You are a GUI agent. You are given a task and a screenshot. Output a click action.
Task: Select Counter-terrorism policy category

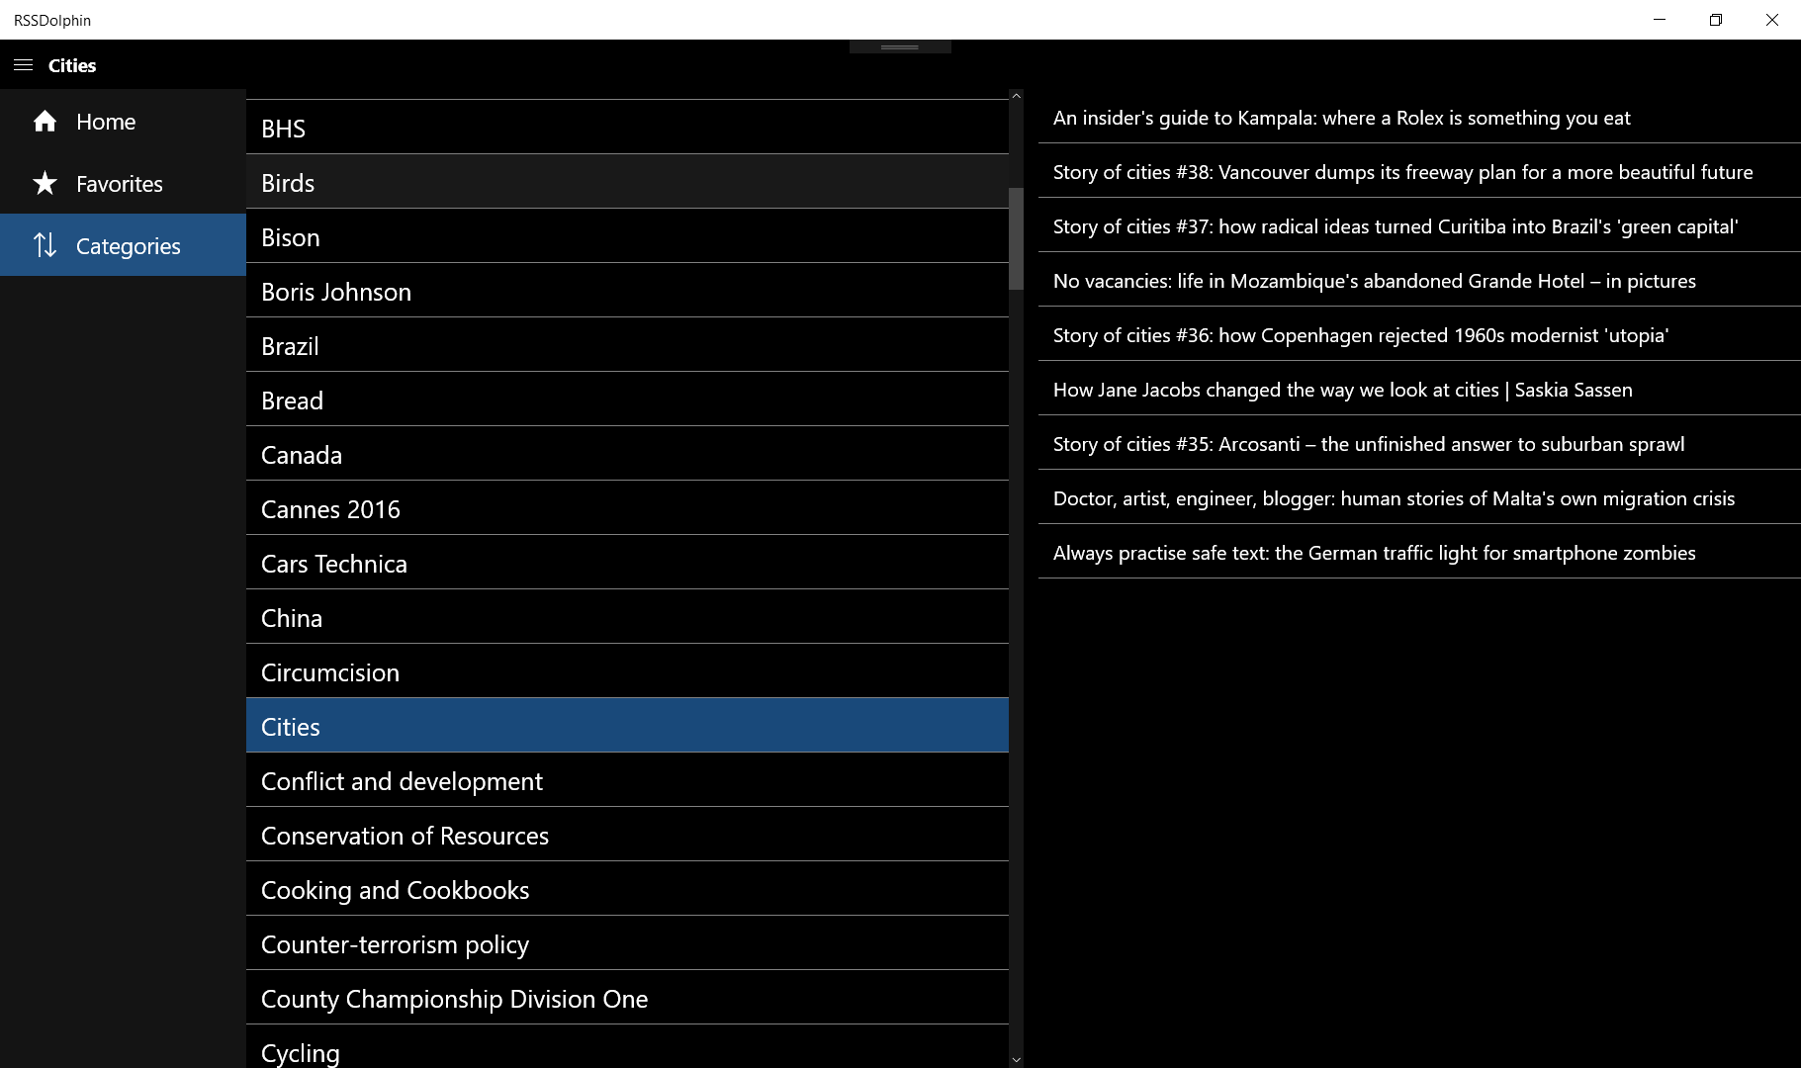pyautogui.click(x=627, y=943)
